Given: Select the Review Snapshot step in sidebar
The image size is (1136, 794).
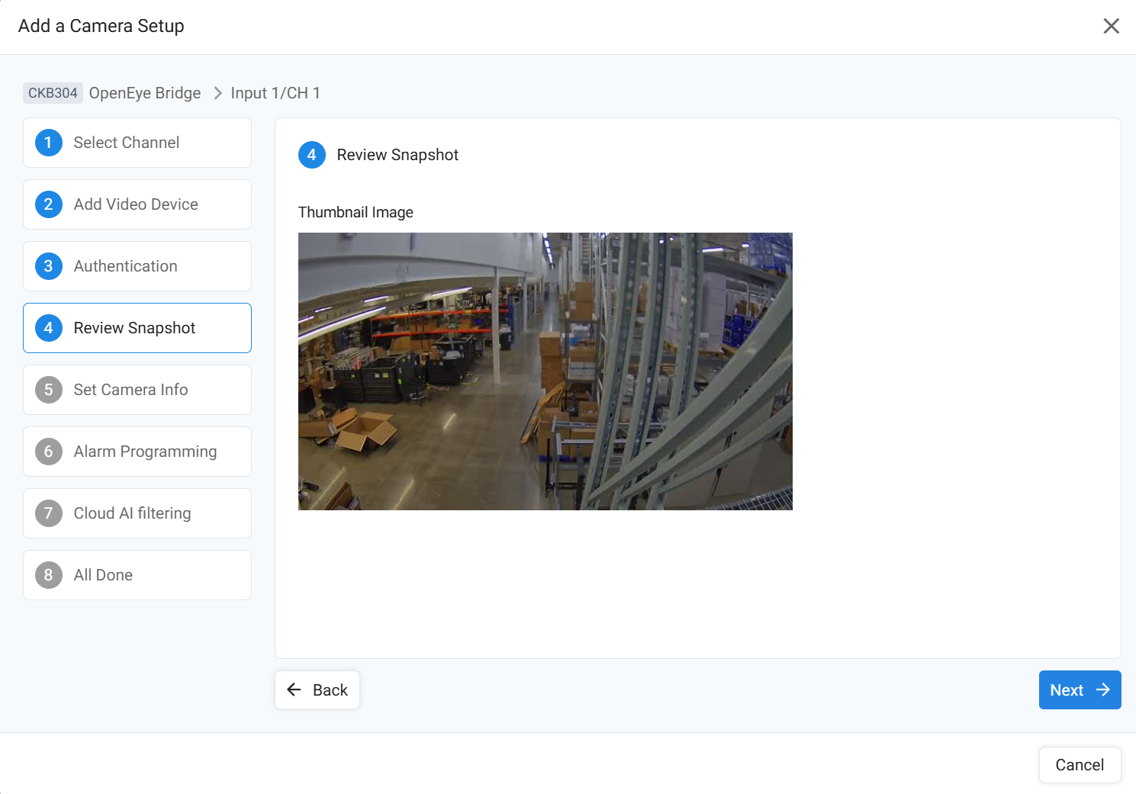Looking at the screenshot, I should pos(137,328).
